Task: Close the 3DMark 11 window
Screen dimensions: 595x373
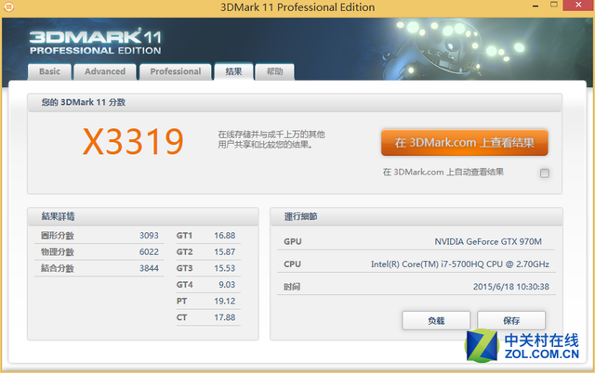Action: [x=578, y=6]
